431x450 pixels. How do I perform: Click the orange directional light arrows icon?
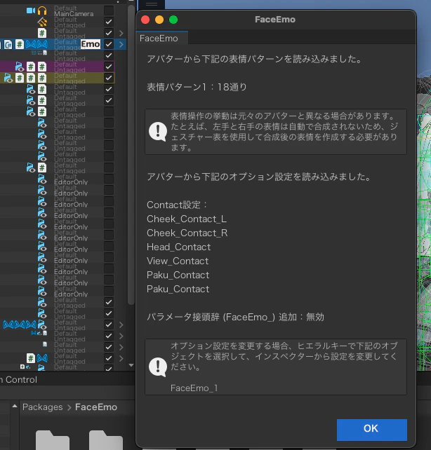(x=42, y=22)
